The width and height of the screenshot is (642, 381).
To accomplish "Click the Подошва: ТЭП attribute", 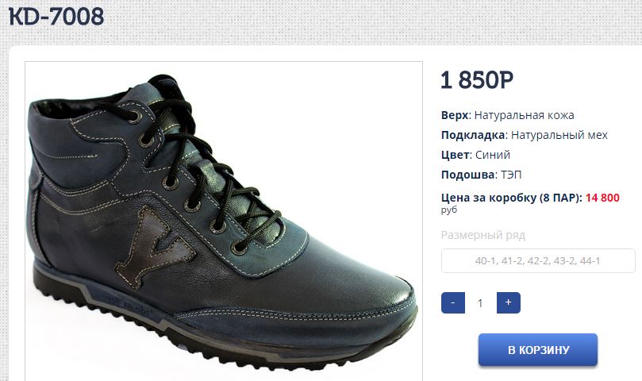I will pos(482,175).
